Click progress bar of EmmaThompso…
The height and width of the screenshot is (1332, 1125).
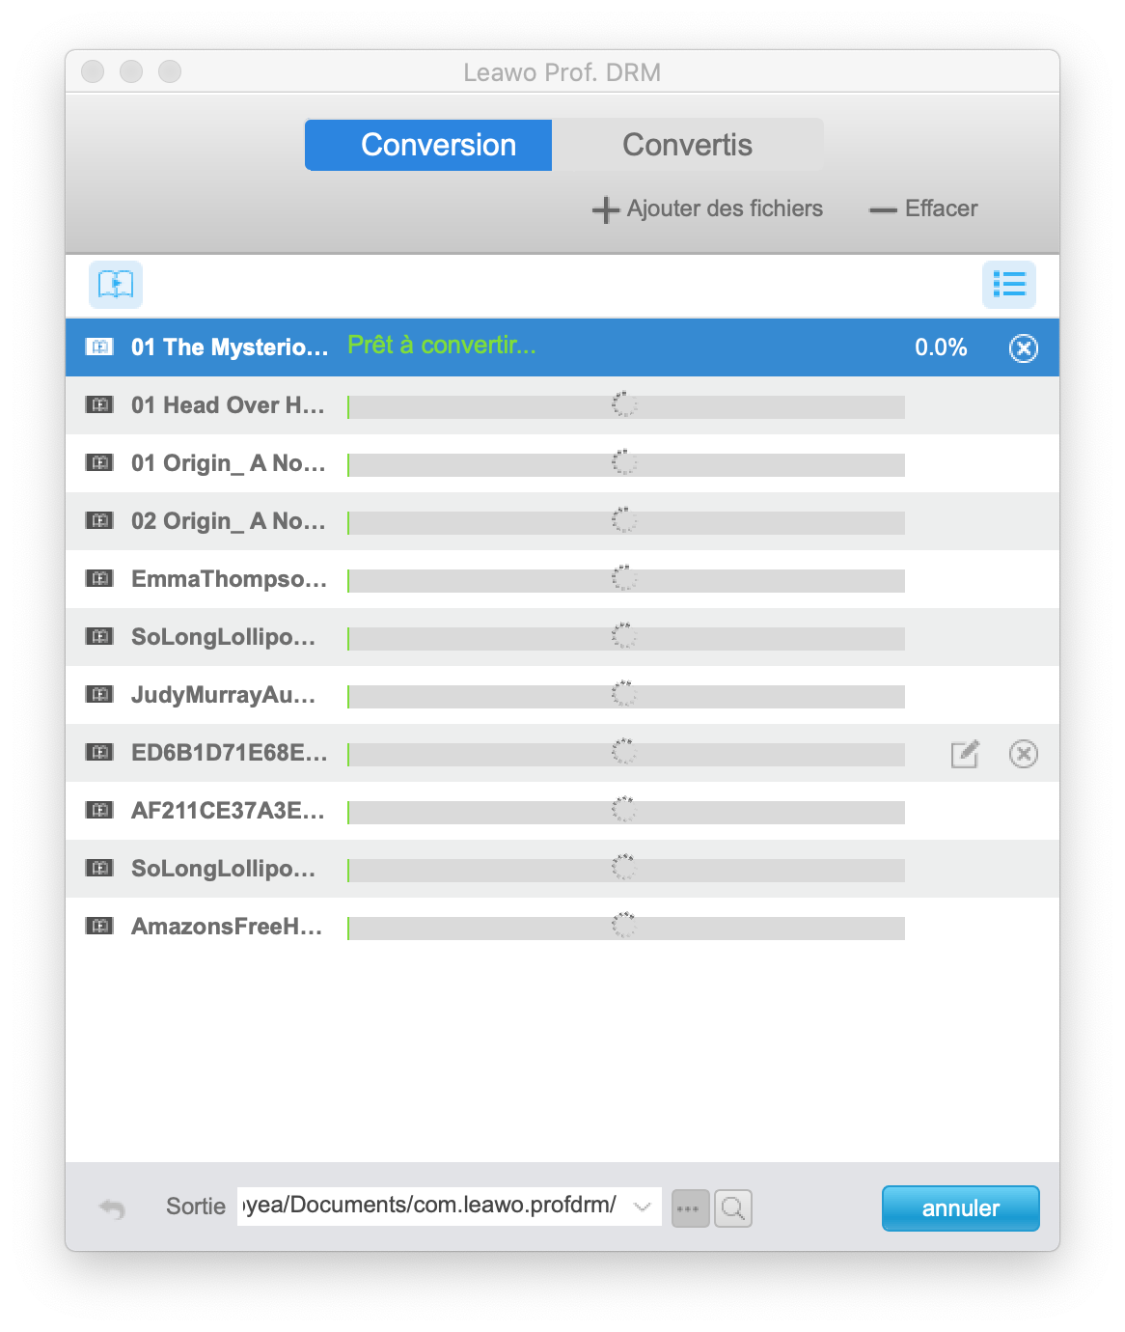click(x=626, y=581)
